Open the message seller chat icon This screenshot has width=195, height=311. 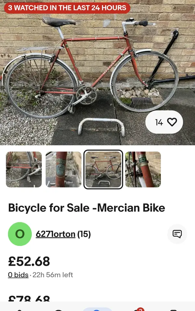coord(177,234)
